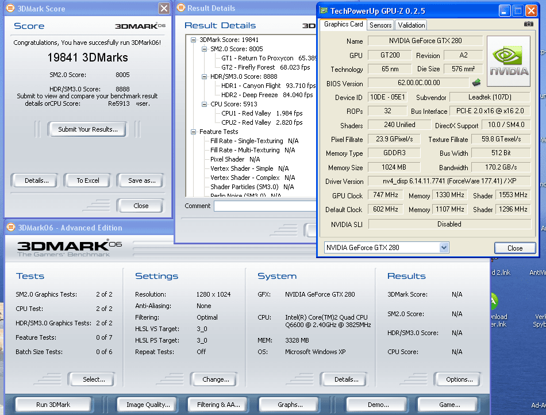Click the 3DMark06 Advanced Edition title icon
546x415 pixels.
[11, 228]
